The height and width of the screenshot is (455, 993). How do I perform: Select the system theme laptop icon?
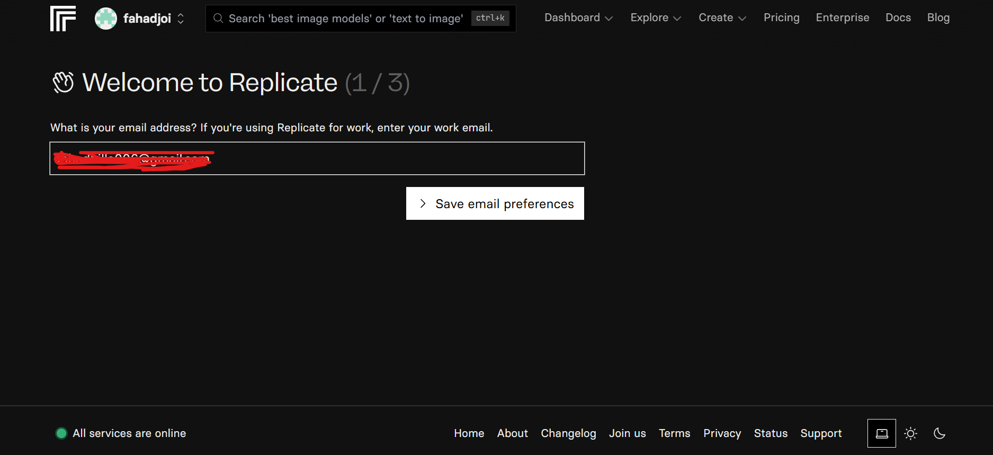(x=881, y=433)
